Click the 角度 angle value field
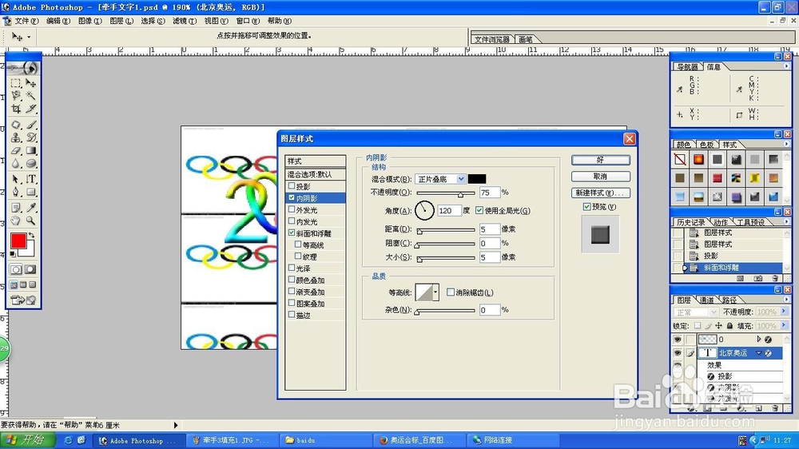The width and height of the screenshot is (799, 449). 449,210
